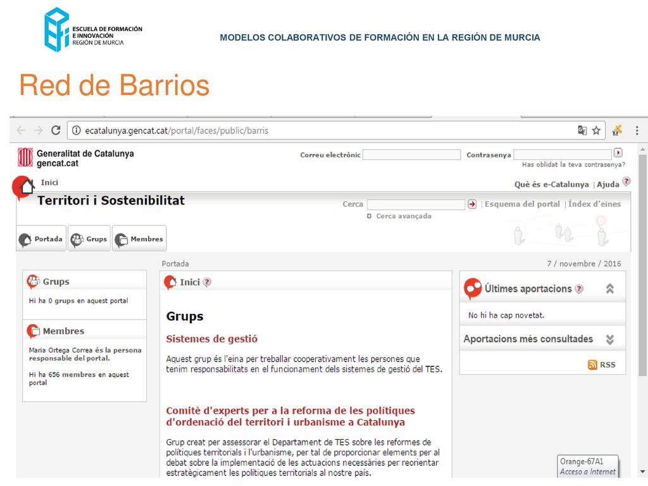This screenshot has width=648, height=486.
Task: Expand the Aportacions més consultades panel
Action: 609,340
